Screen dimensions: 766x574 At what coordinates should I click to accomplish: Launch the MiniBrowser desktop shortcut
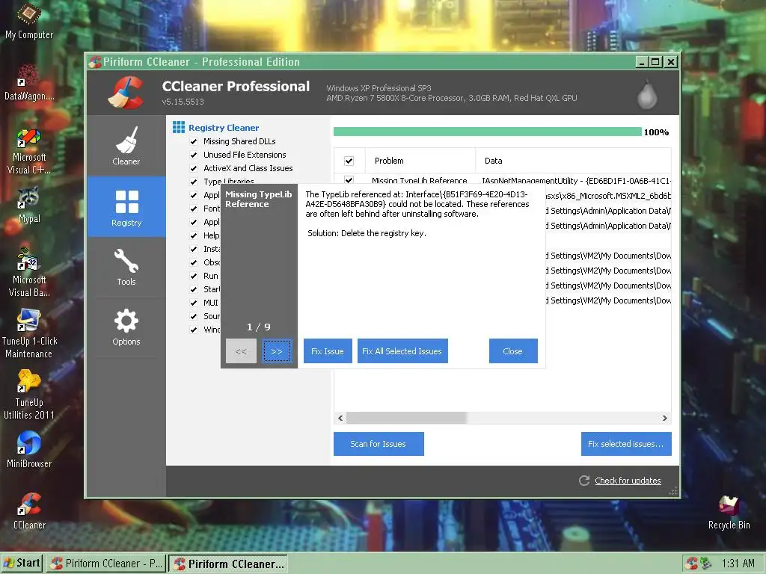[x=29, y=449]
